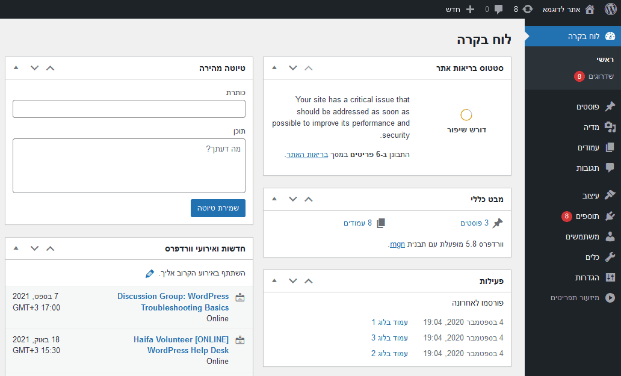Click the media icon beside מדיה
Image resolution: width=621 pixels, height=376 pixels.
click(610, 127)
